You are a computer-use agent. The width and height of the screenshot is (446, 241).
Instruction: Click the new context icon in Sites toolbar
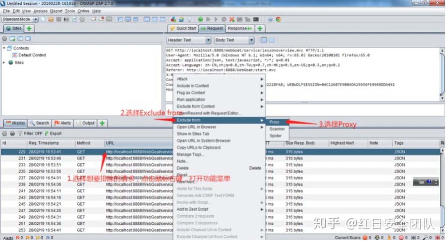click(x=12, y=39)
